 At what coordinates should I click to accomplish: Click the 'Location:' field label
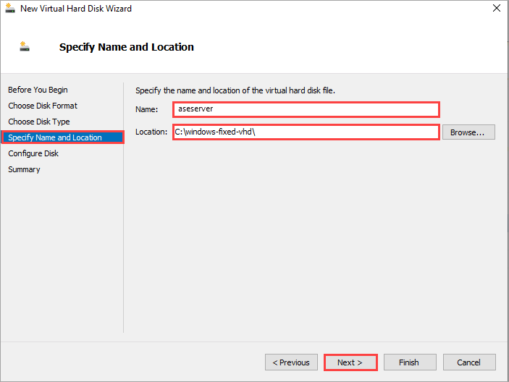point(151,132)
